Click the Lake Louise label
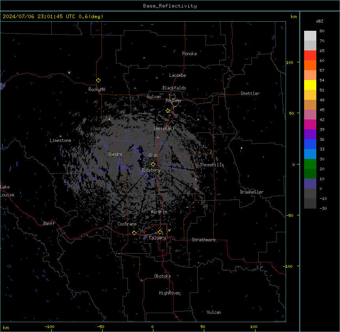 coord(7,191)
